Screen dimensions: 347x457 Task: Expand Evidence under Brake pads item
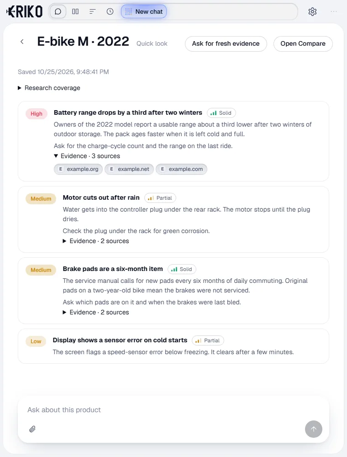click(x=96, y=312)
